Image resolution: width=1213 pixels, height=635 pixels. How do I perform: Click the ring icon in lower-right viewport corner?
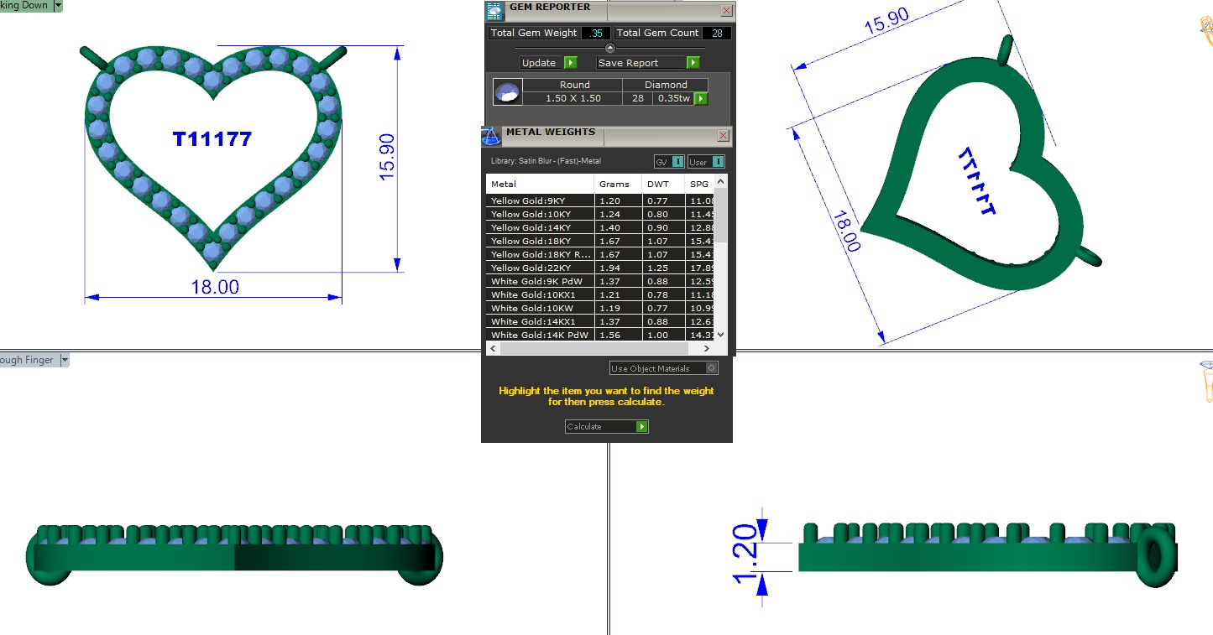[1206, 382]
